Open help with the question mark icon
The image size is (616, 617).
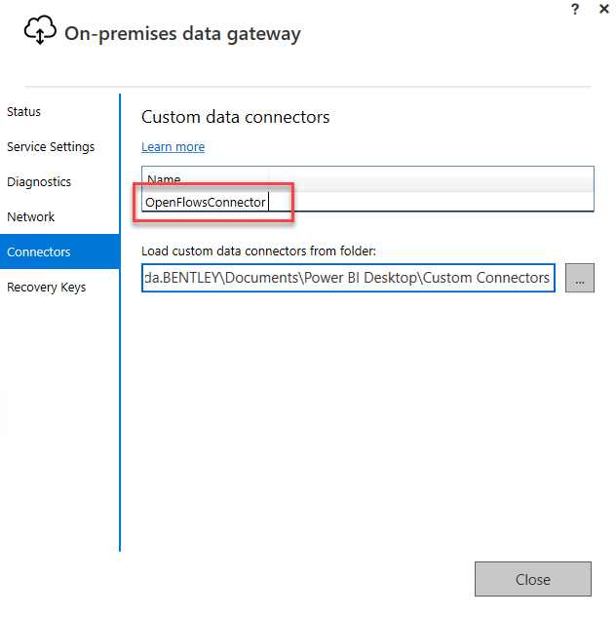pyautogui.click(x=576, y=9)
